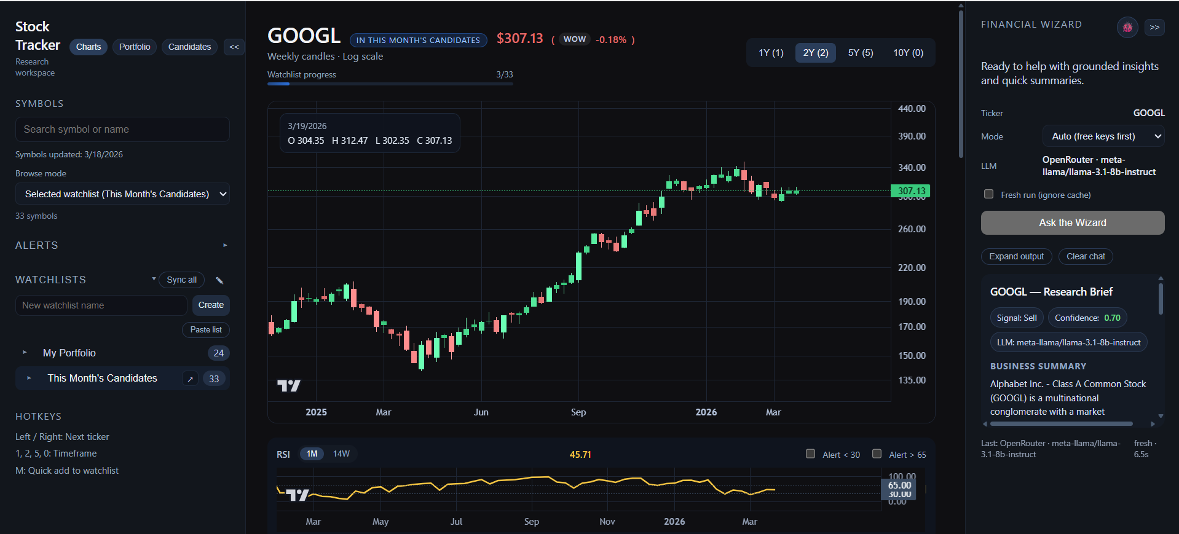The height and width of the screenshot is (534, 1179).
Task: Focus the Search symbol or name field
Action: click(x=122, y=130)
